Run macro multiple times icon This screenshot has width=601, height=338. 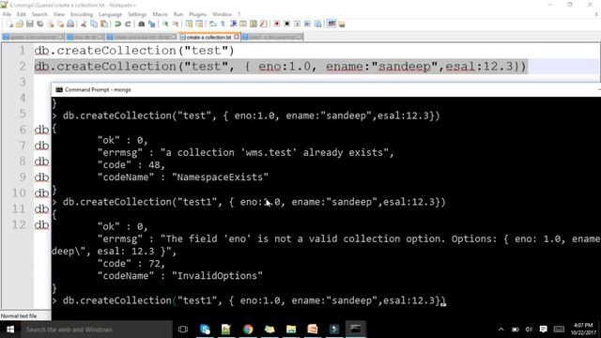pyautogui.click(x=307, y=23)
